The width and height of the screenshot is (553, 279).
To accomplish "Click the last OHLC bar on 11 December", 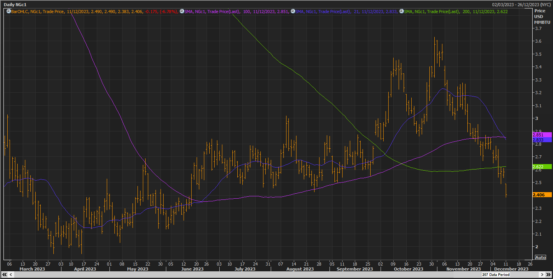I will 506,190.
